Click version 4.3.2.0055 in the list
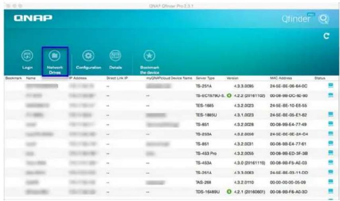The image size is (340, 201). tap(244, 153)
